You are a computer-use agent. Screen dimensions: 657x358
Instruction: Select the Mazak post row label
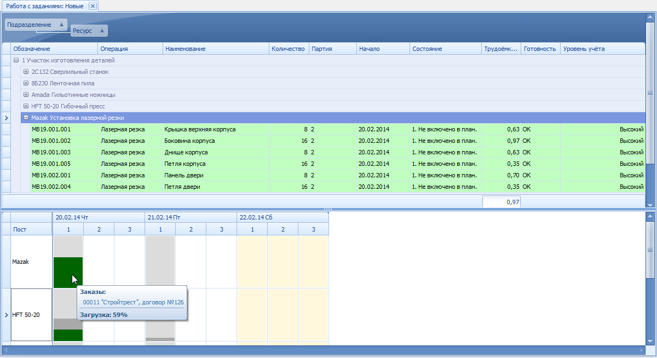(31, 262)
